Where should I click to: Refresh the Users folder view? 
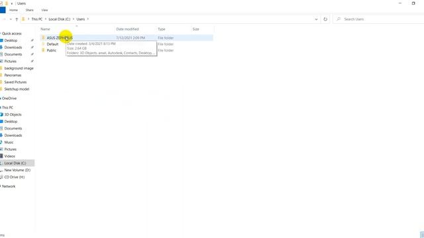click(325, 19)
